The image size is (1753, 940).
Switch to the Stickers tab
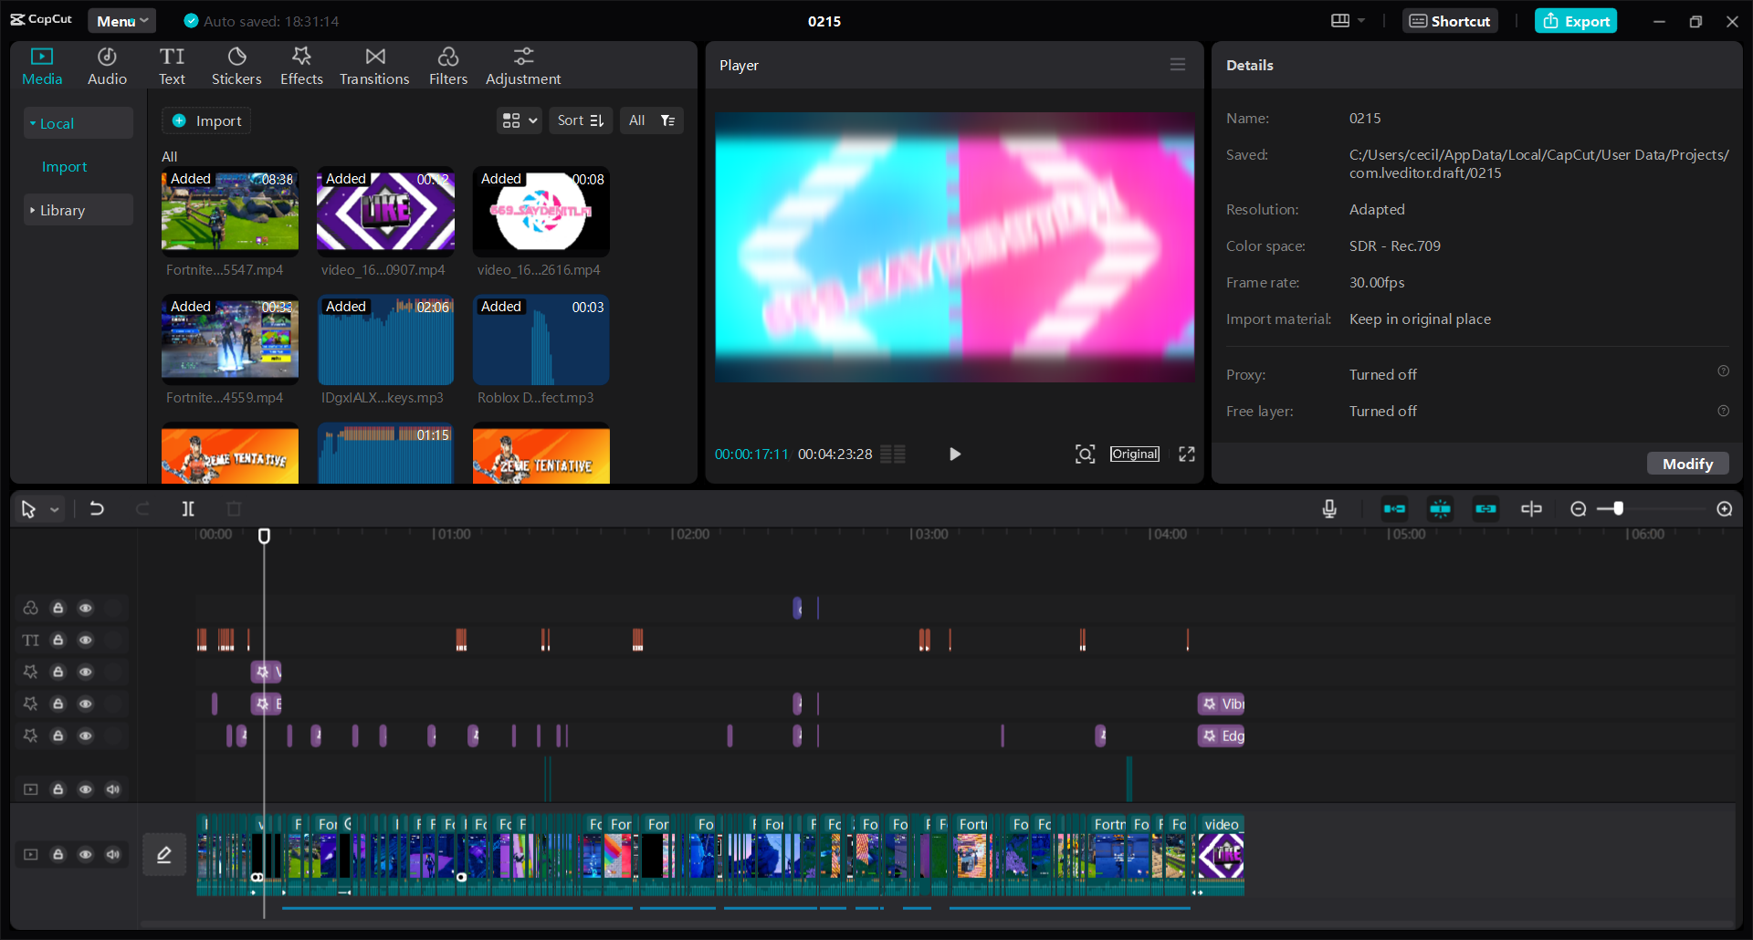pyautogui.click(x=236, y=67)
